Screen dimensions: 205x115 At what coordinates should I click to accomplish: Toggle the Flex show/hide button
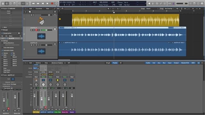(x=58, y=9)
